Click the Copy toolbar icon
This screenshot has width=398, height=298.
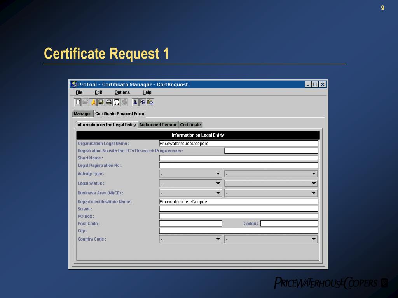(143, 102)
